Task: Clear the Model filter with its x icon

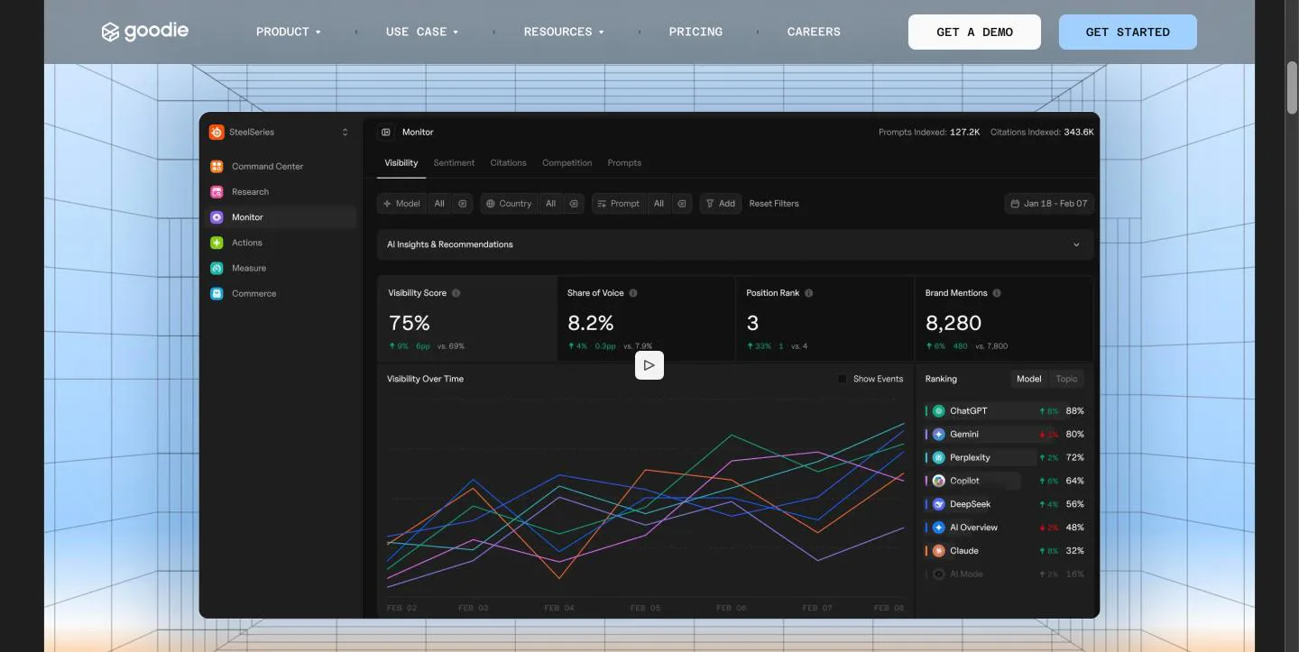Action: (462, 204)
